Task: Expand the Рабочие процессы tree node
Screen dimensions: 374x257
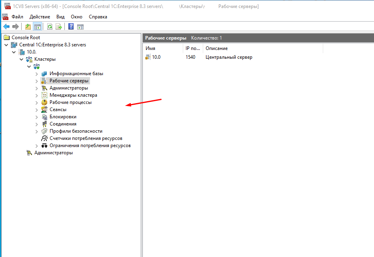Action: click(37, 103)
